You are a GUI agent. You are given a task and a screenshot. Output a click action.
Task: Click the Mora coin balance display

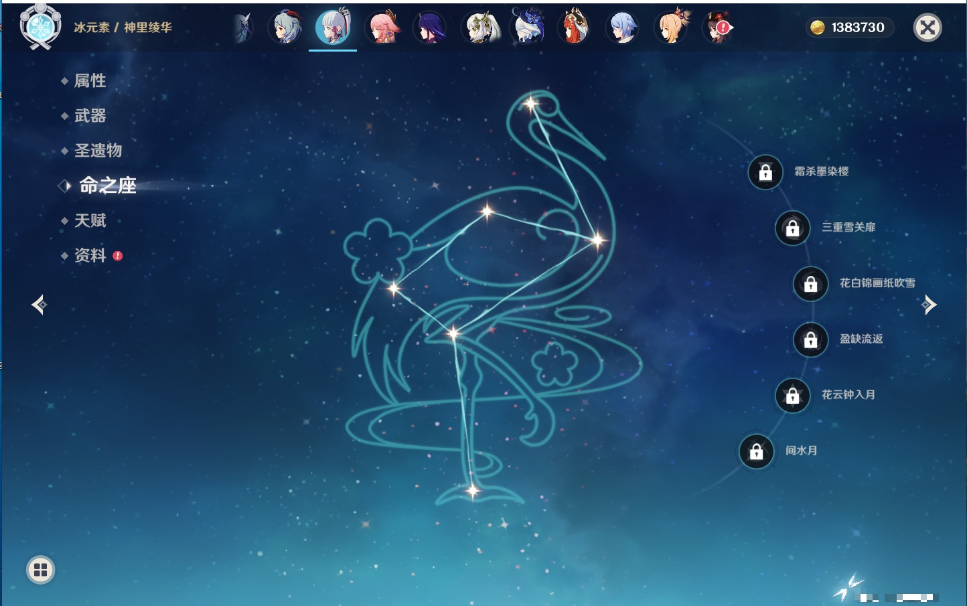[x=849, y=27]
